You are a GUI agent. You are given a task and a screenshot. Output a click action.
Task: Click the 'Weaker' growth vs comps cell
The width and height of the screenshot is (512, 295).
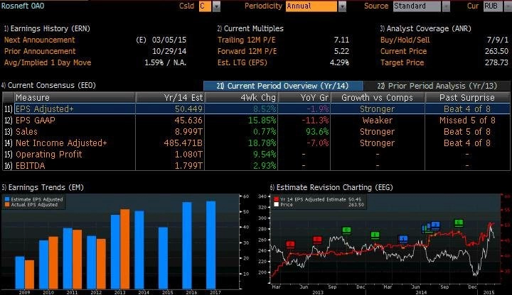click(x=378, y=120)
